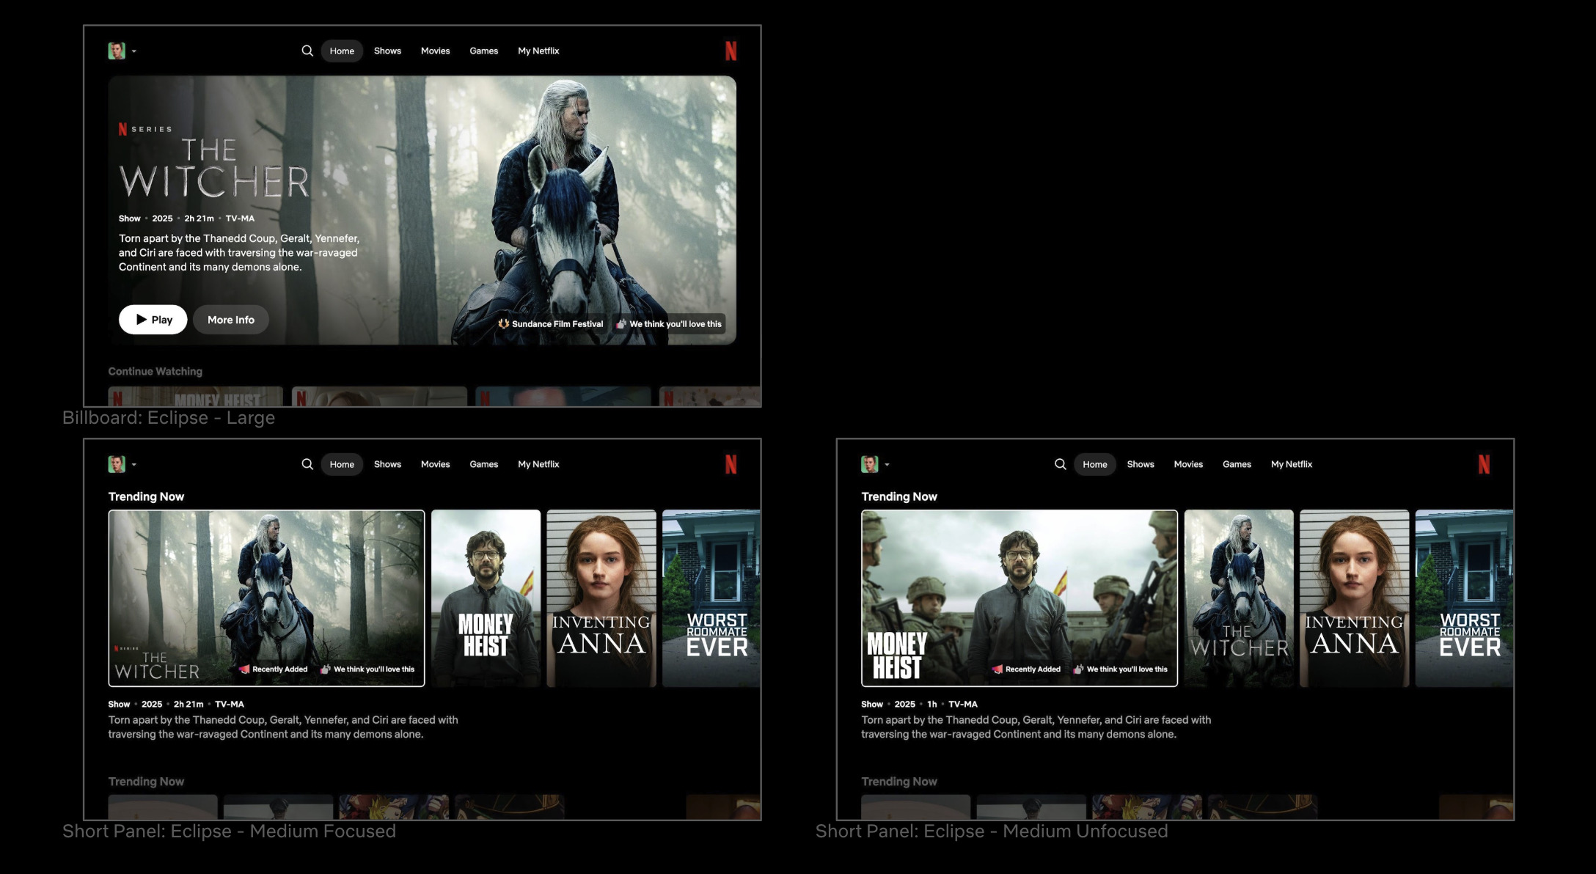
Task: Click search icon in Medium Unfocused panel
Action: 1061,464
